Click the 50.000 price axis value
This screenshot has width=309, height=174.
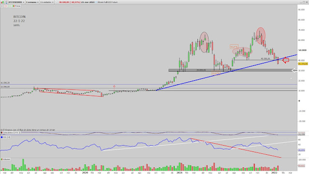[x=303, y=50]
